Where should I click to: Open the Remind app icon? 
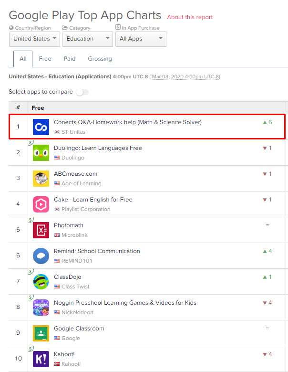pos(41,256)
